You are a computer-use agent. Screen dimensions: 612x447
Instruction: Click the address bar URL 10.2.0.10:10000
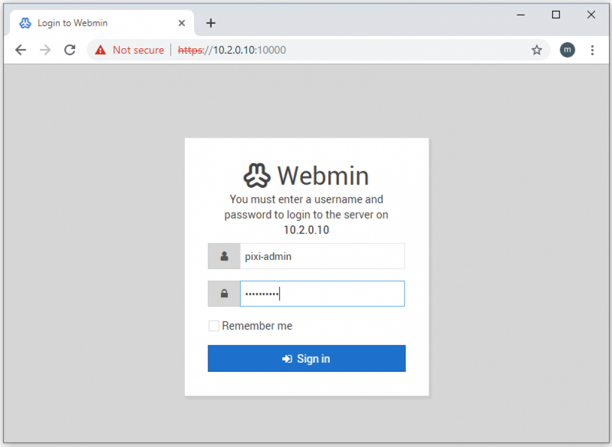tap(232, 50)
